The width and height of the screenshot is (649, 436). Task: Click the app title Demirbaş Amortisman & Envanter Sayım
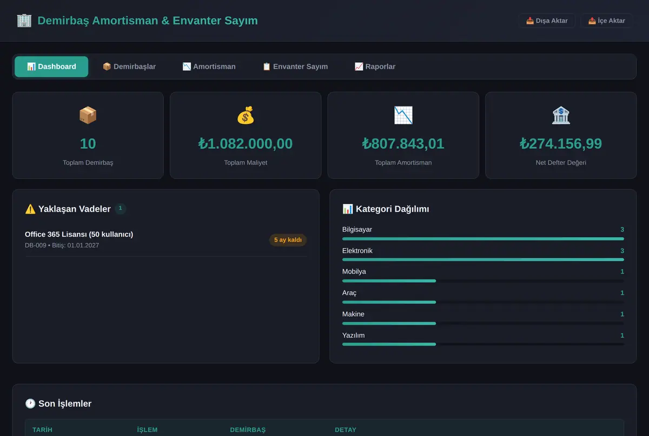coord(148,21)
